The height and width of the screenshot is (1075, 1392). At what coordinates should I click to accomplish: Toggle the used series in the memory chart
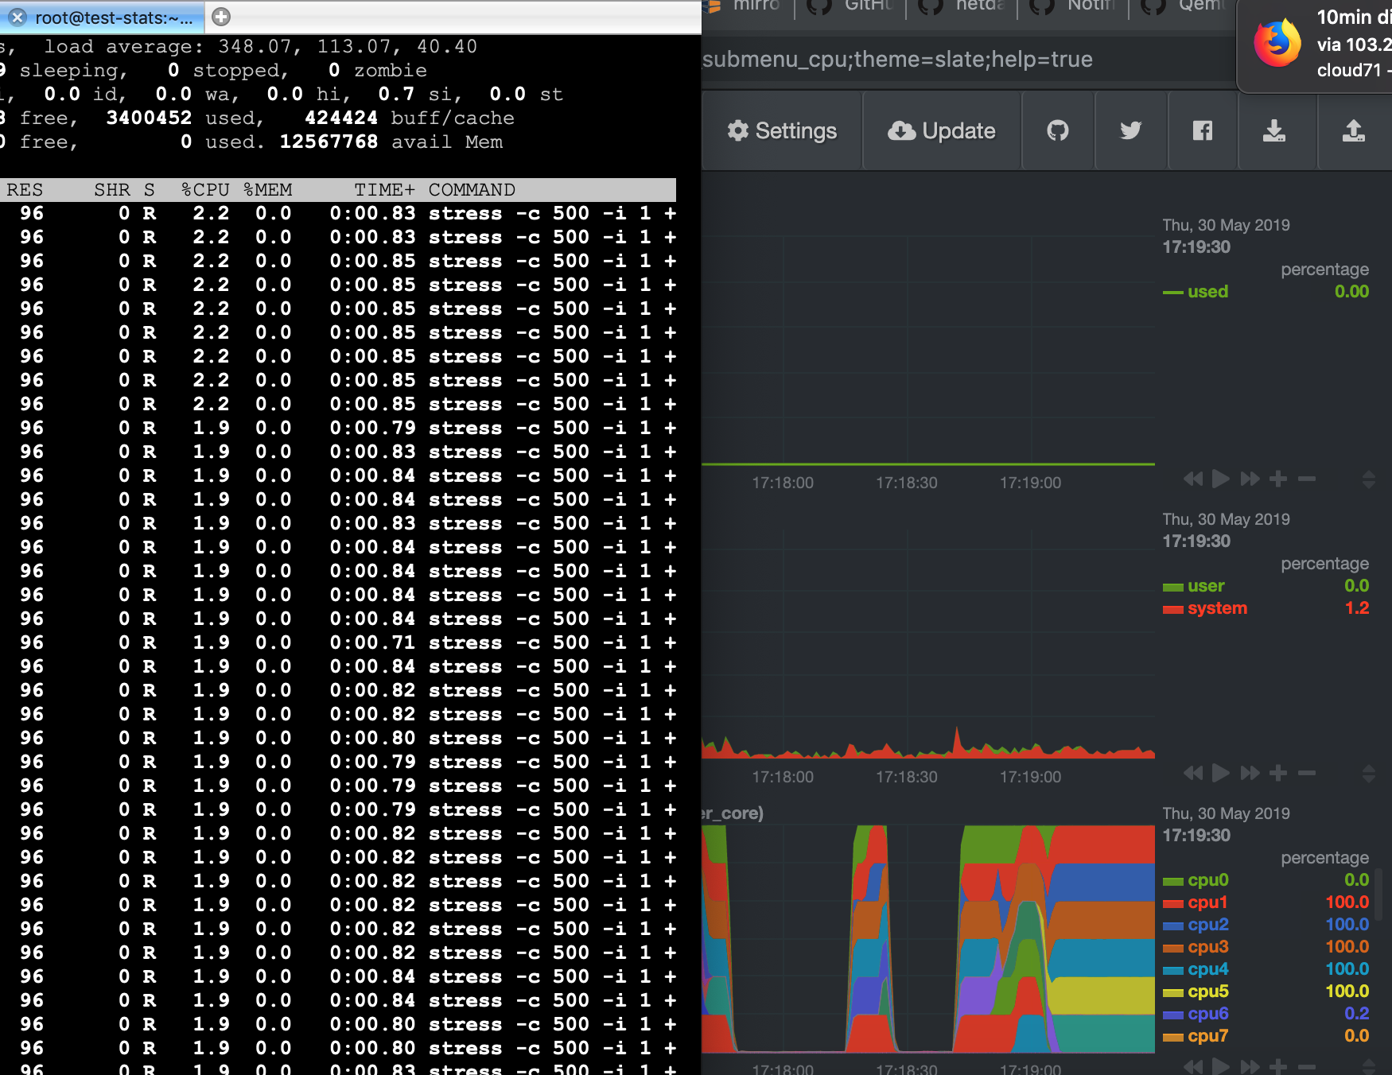[1207, 291]
